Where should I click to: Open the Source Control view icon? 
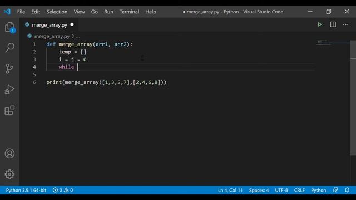click(x=9, y=68)
